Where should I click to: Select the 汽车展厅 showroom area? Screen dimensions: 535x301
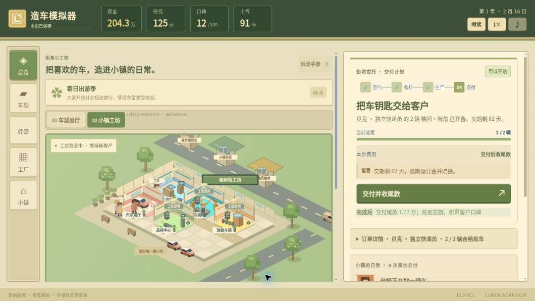[133, 215]
